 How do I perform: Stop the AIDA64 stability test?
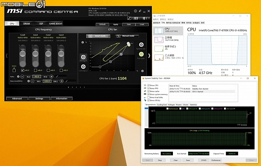click(160, 160)
